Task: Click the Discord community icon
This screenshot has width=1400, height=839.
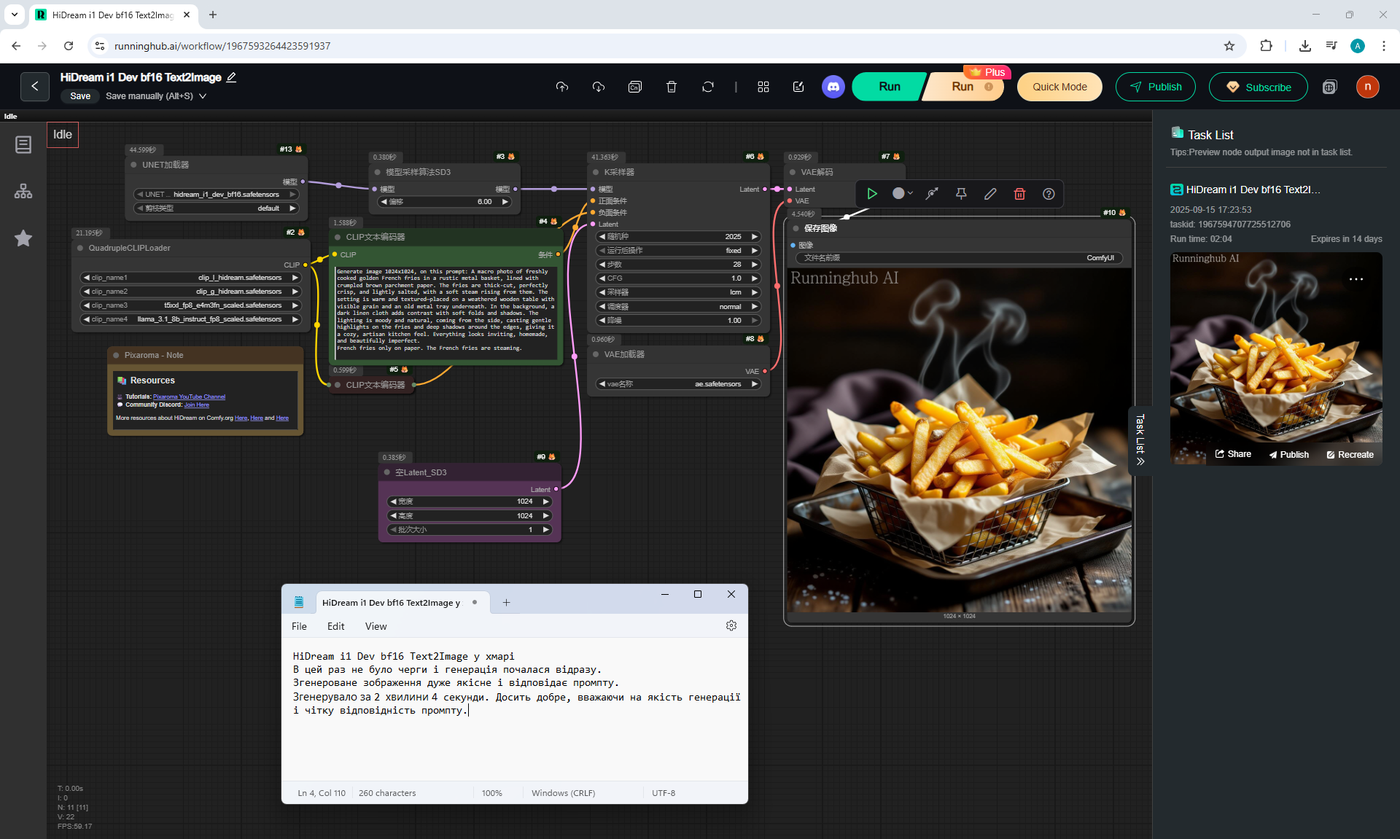Action: 833,87
